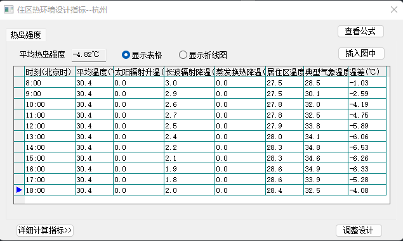This screenshot has height=241, width=403.
Task: Click the time cell 13:00
Action: [x=50, y=137]
